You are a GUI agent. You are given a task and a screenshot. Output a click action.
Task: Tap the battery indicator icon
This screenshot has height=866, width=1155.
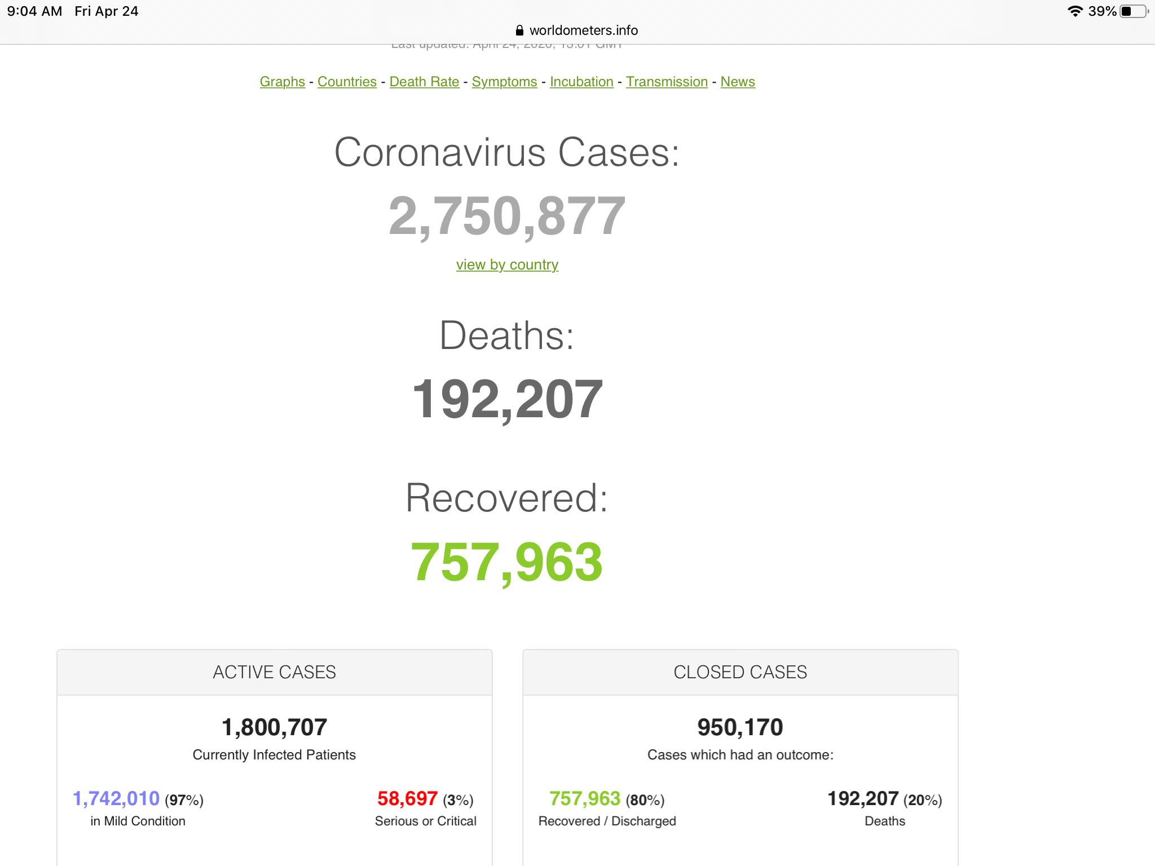(x=1134, y=11)
